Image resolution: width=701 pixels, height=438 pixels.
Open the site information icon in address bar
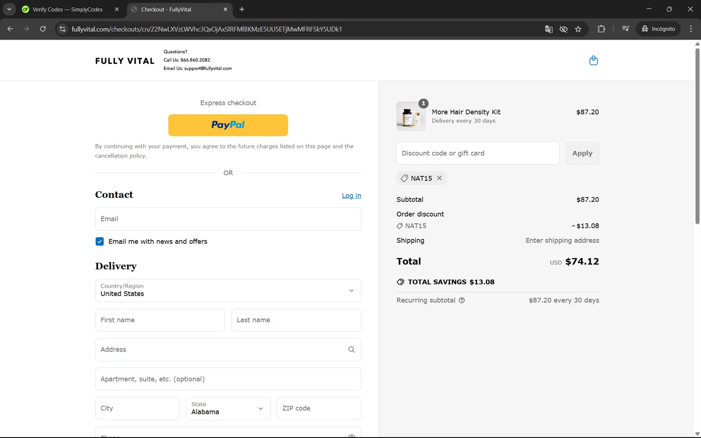pos(62,29)
